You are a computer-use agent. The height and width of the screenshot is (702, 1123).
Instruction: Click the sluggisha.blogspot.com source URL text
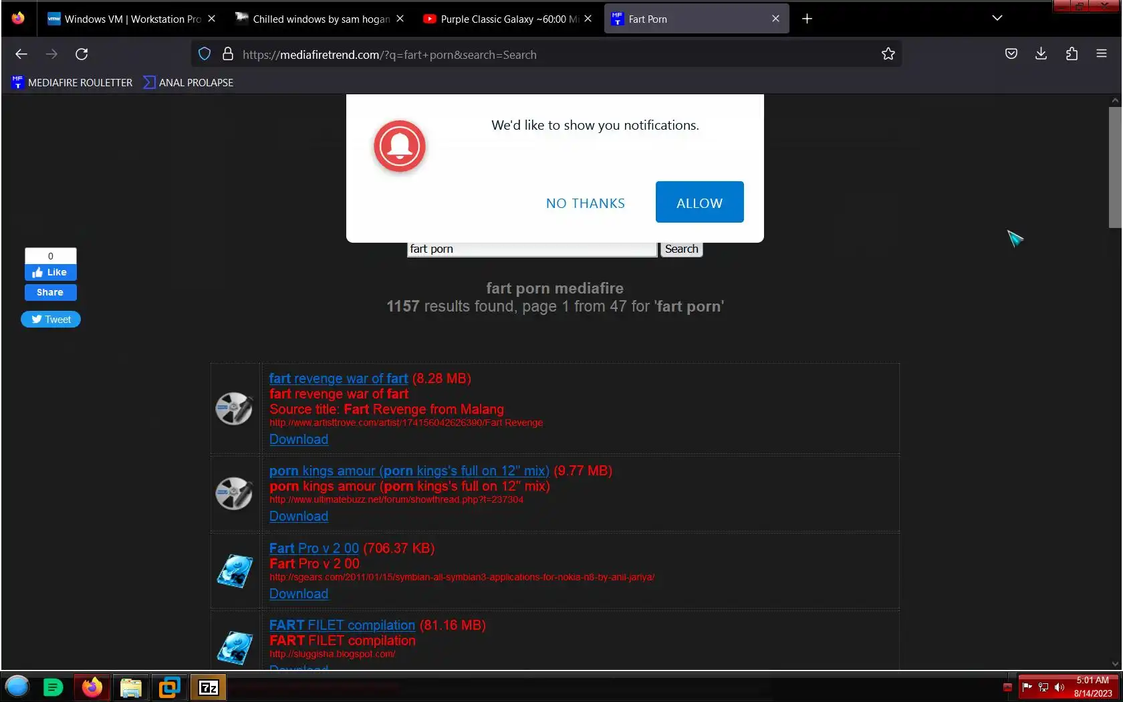point(332,654)
